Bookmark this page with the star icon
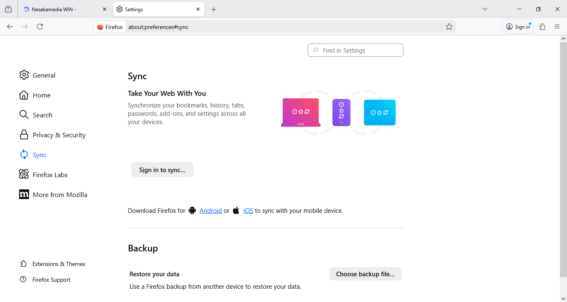 point(449,27)
